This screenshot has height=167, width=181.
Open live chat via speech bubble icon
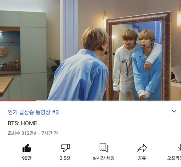104,147
